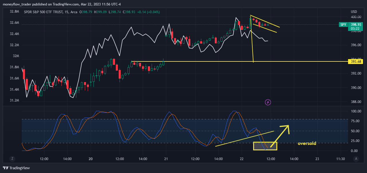This screenshot has width=367, height=173.
Task: Click the 25.00 oscillator axis label
Action: coord(355,141)
